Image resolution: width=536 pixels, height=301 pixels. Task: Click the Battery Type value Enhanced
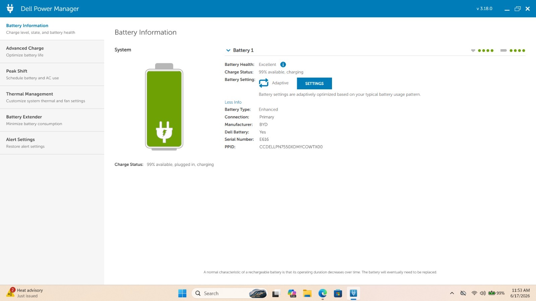268,109
